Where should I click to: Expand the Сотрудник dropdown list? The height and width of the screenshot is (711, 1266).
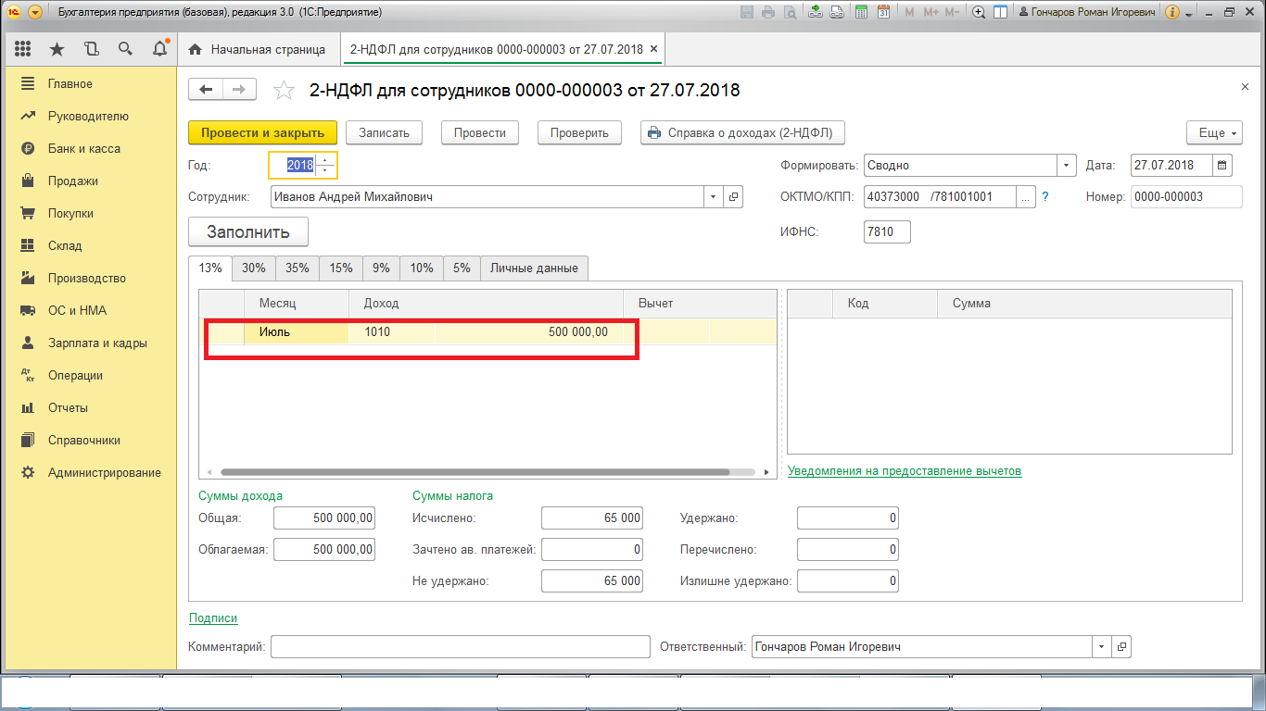713,197
